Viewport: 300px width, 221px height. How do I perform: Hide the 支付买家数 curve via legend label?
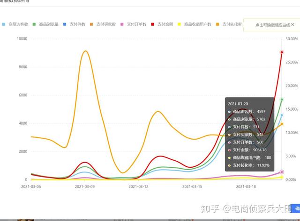106,24
